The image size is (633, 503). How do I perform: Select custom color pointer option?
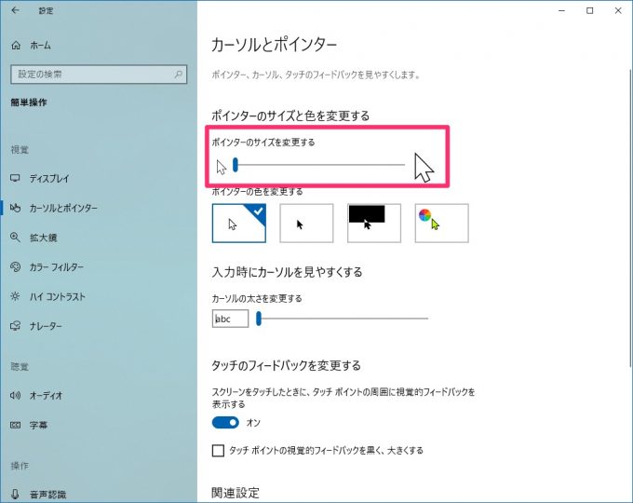[441, 223]
